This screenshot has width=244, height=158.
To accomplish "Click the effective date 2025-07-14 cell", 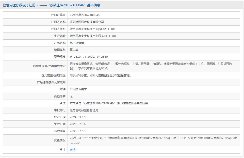I will coord(82,124).
